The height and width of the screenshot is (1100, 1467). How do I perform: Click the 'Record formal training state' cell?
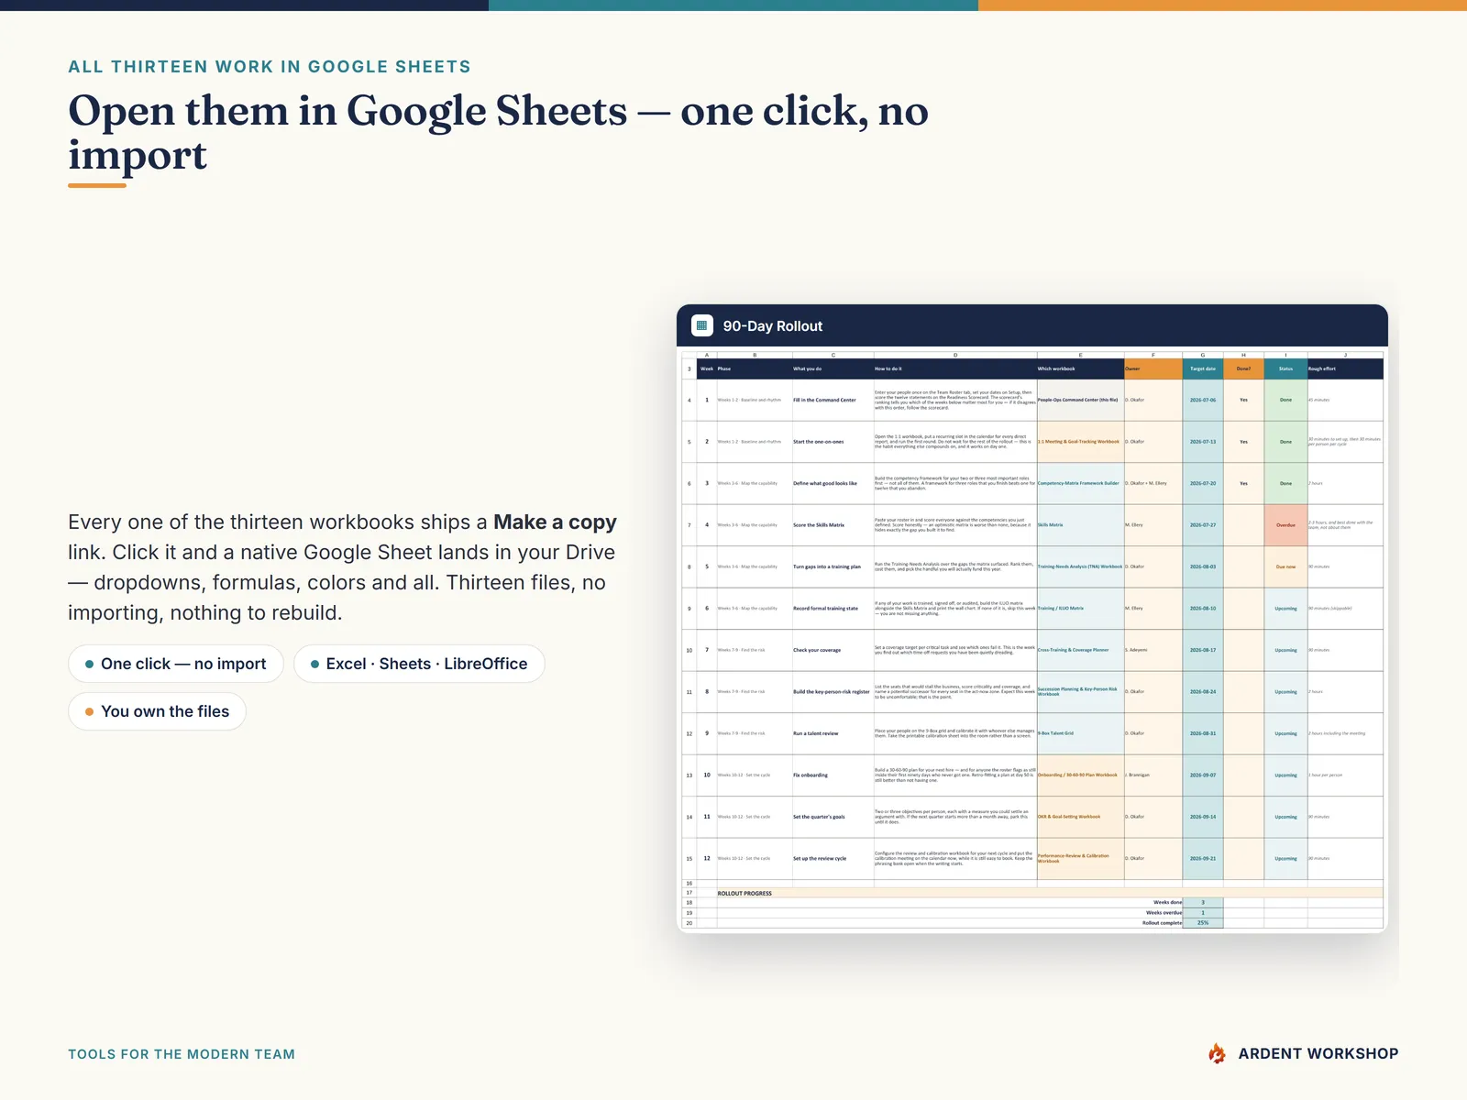(x=833, y=609)
